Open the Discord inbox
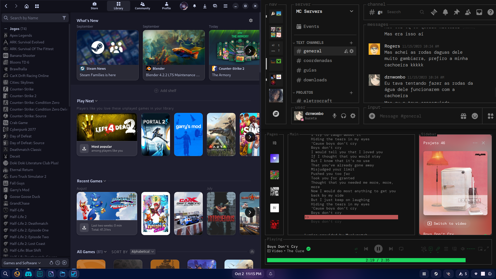This screenshot has width=496, height=279. (x=479, y=12)
